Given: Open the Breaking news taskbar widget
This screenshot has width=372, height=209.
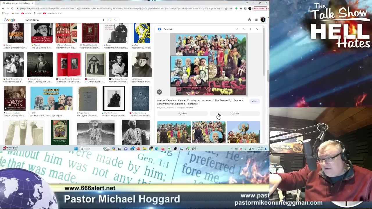Looking at the screenshot, I should click(11, 149).
